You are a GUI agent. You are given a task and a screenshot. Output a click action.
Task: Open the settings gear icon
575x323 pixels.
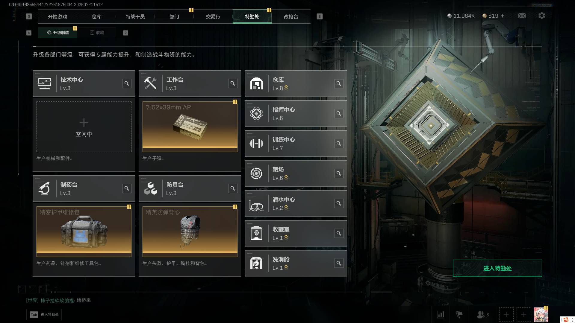(541, 16)
